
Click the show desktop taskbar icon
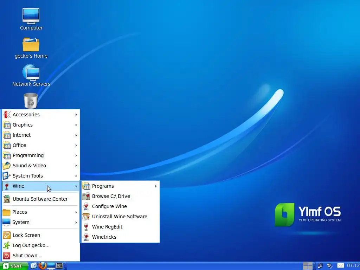coord(34,266)
